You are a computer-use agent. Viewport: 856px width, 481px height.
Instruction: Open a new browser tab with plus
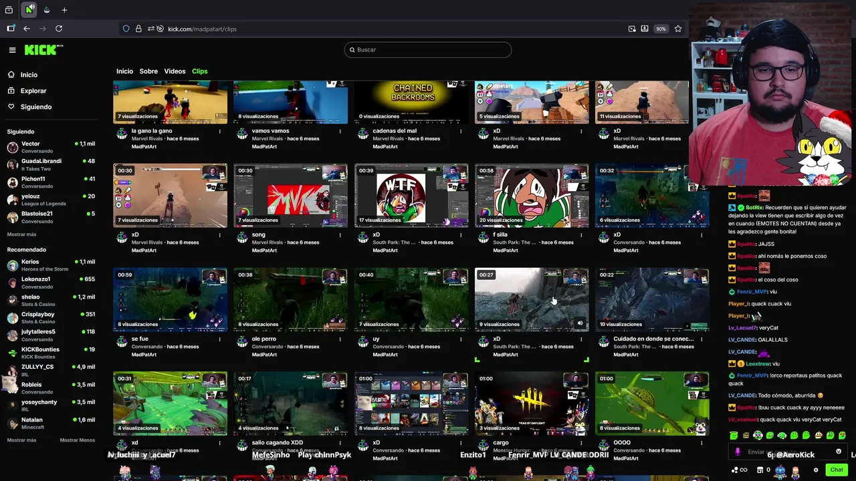tap(64, 10)
